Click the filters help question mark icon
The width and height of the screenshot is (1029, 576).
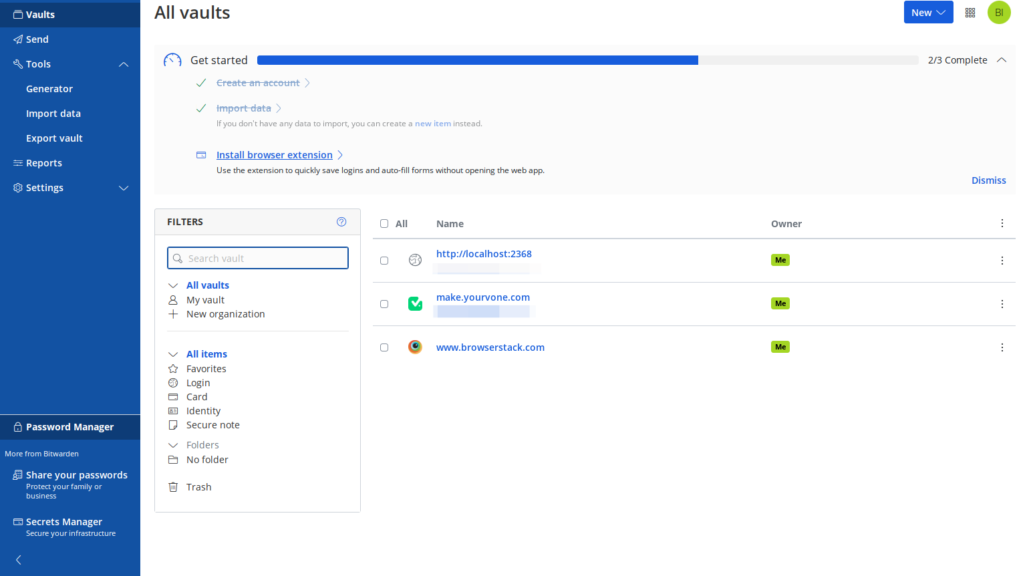tap(341, 222)
